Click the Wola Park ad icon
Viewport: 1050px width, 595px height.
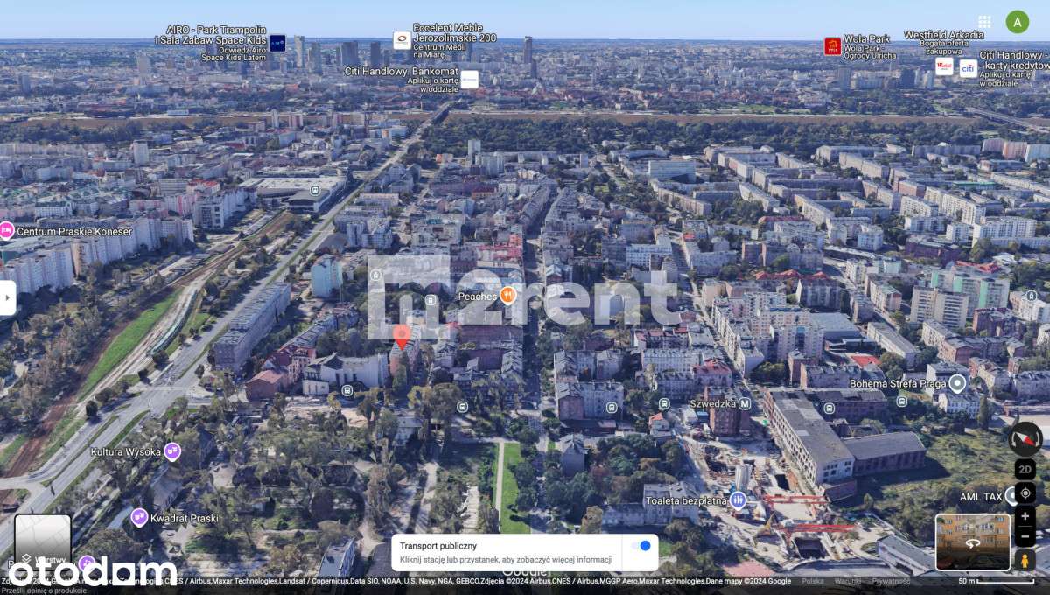click(832, 45)
